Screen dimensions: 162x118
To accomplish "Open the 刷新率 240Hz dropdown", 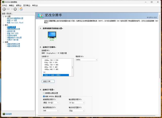I will (87, 60).
